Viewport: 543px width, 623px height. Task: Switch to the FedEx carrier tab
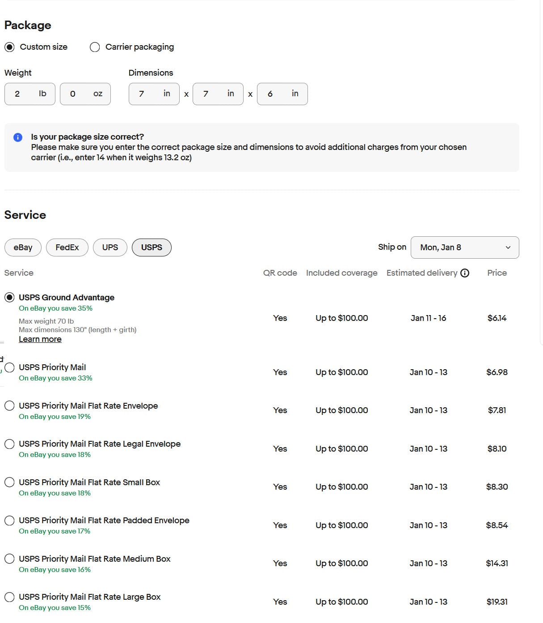(x=67, y=247)
